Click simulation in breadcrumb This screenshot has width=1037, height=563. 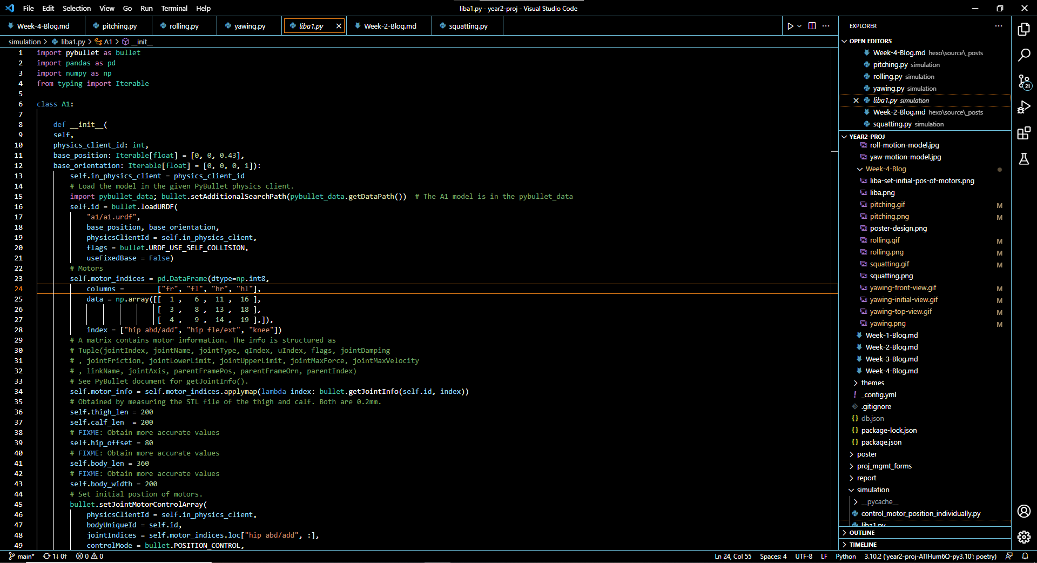24,42
